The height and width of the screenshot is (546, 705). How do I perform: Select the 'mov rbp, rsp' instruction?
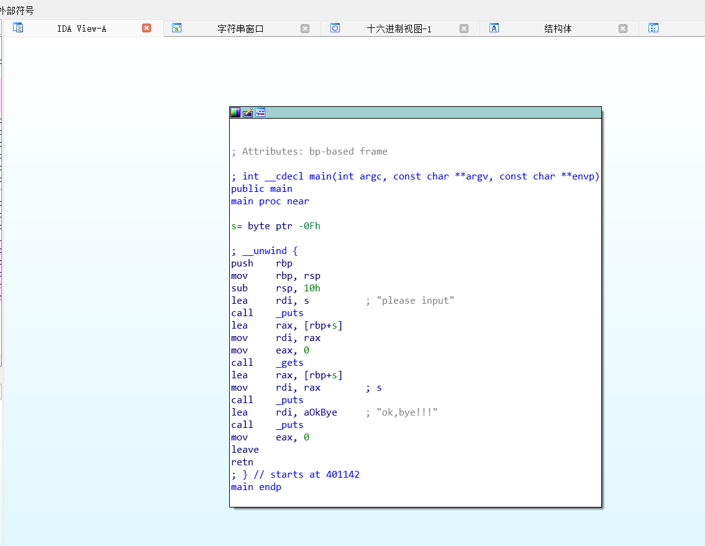(276, 276)
